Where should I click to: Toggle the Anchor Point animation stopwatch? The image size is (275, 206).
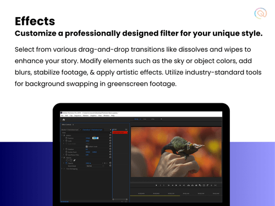tap(67, 152)
